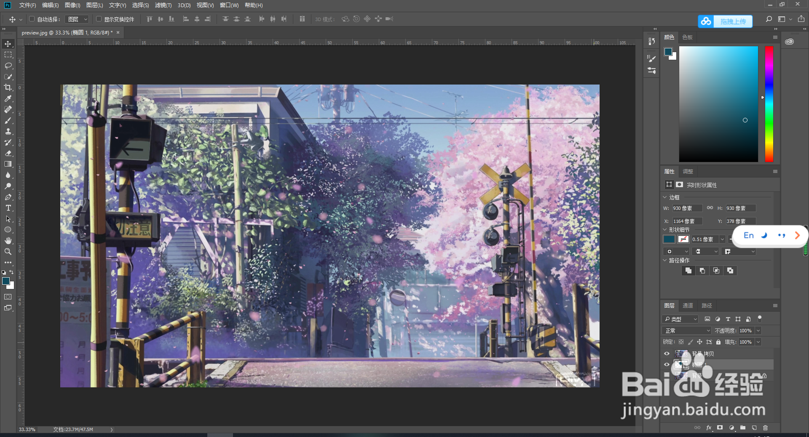Screen dimensions: 809x437
Task: Select the Brush tool
Action: click(8, 120)
